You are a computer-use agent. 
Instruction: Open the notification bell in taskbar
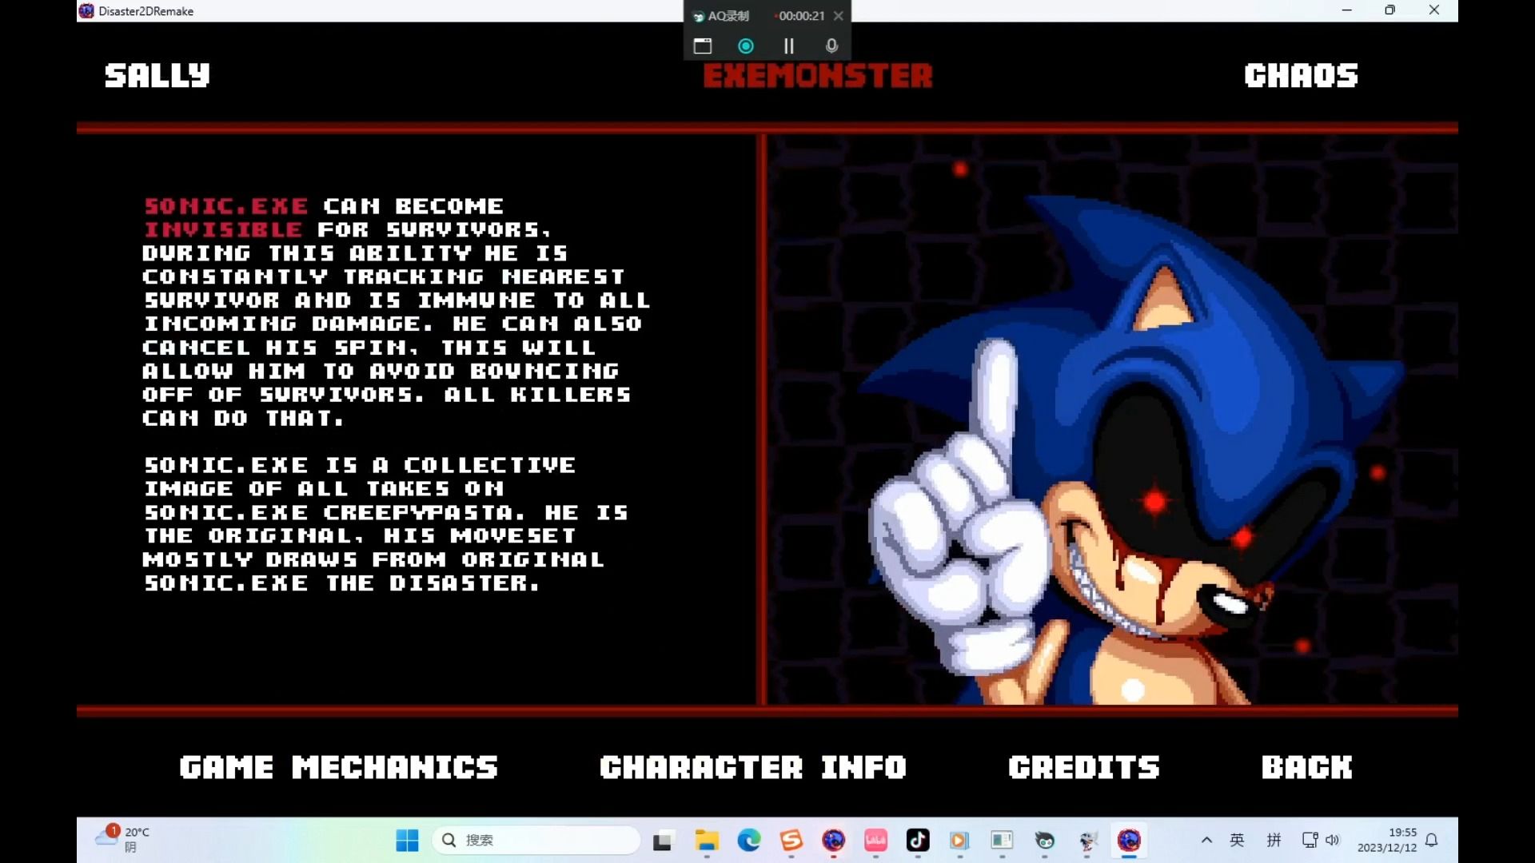[1432, 840]
